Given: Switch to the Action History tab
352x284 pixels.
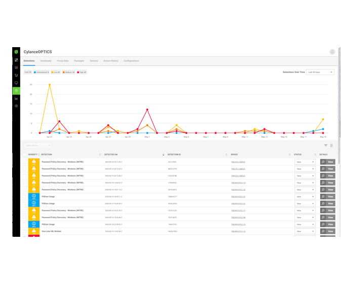Looking at the screenshot, I should pyautogui.click(x=111, y=61).
